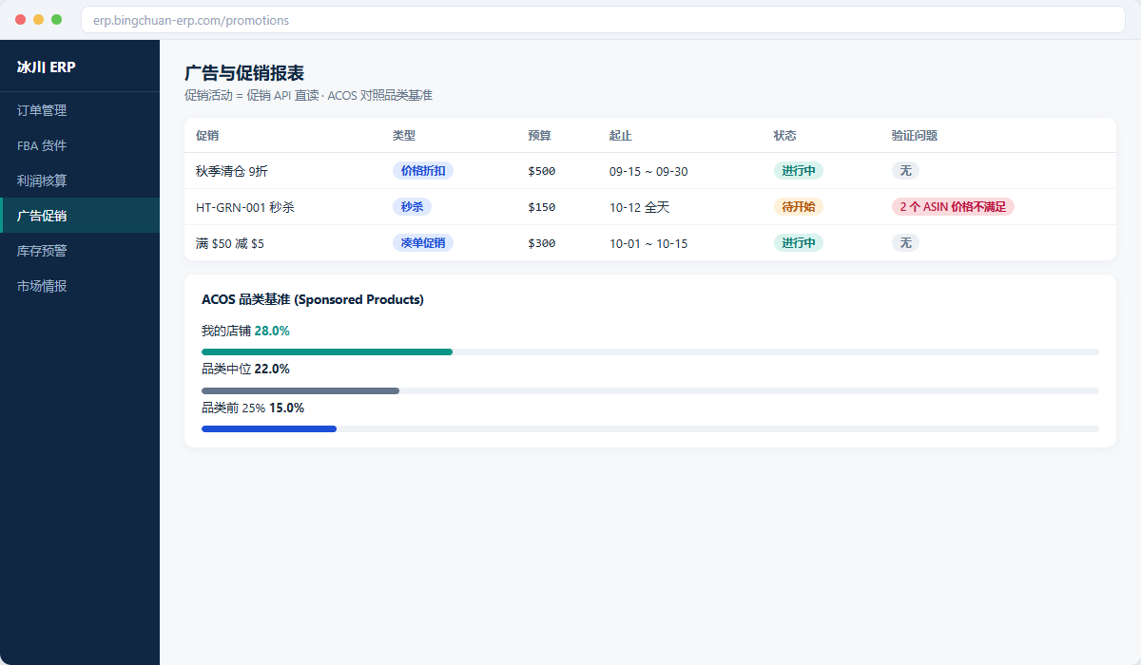Click the 秒杀 type badge
Screen dimensions: 1141x665
(x=412, y=207)
